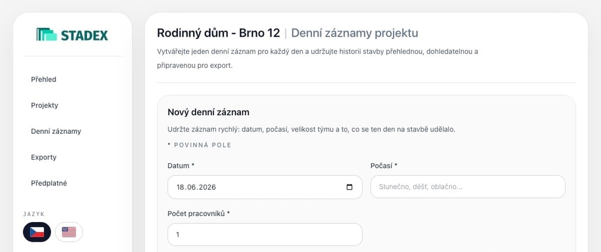601x252 pixels.
Task: Open the date picker calendar icon
Action: pos(349,187)
